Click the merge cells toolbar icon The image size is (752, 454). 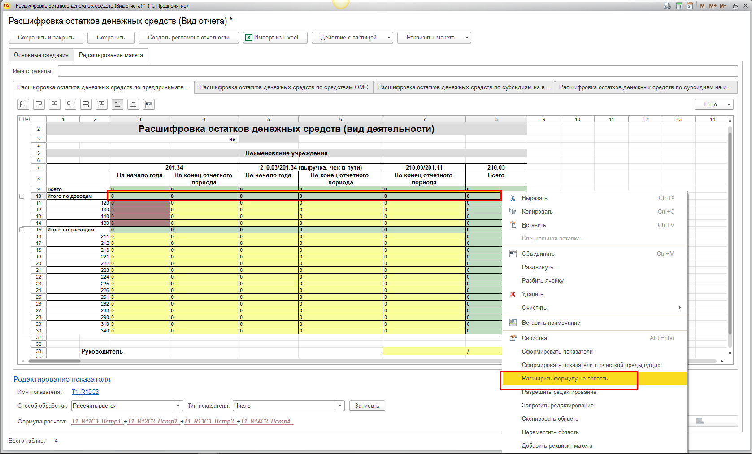[149, 105]
